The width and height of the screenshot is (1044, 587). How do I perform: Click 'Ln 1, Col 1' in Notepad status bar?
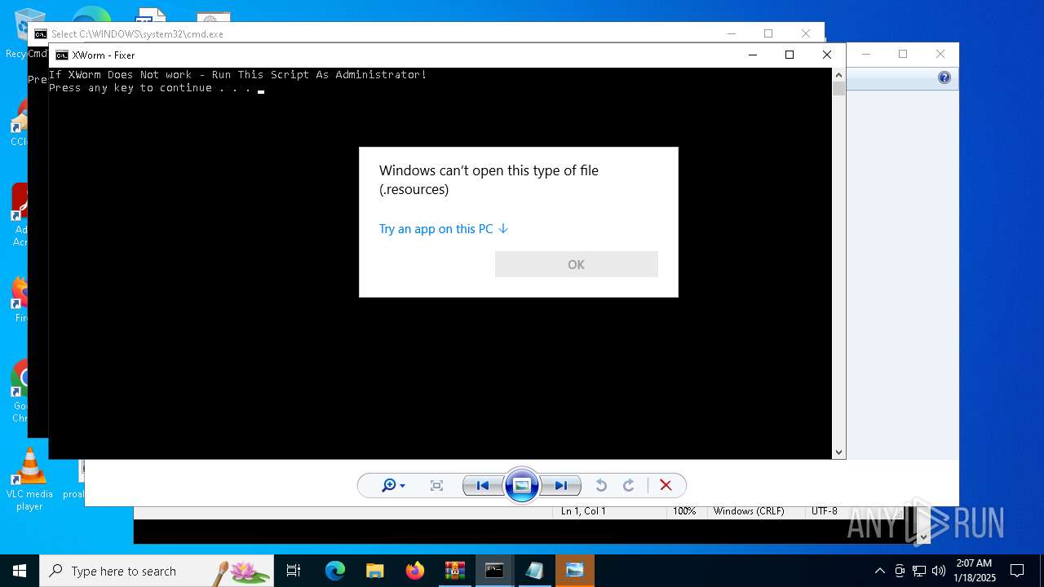(583, 511)
